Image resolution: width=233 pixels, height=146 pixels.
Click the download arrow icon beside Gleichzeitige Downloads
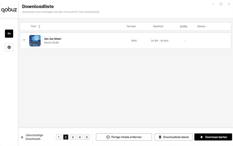[22, 137]
